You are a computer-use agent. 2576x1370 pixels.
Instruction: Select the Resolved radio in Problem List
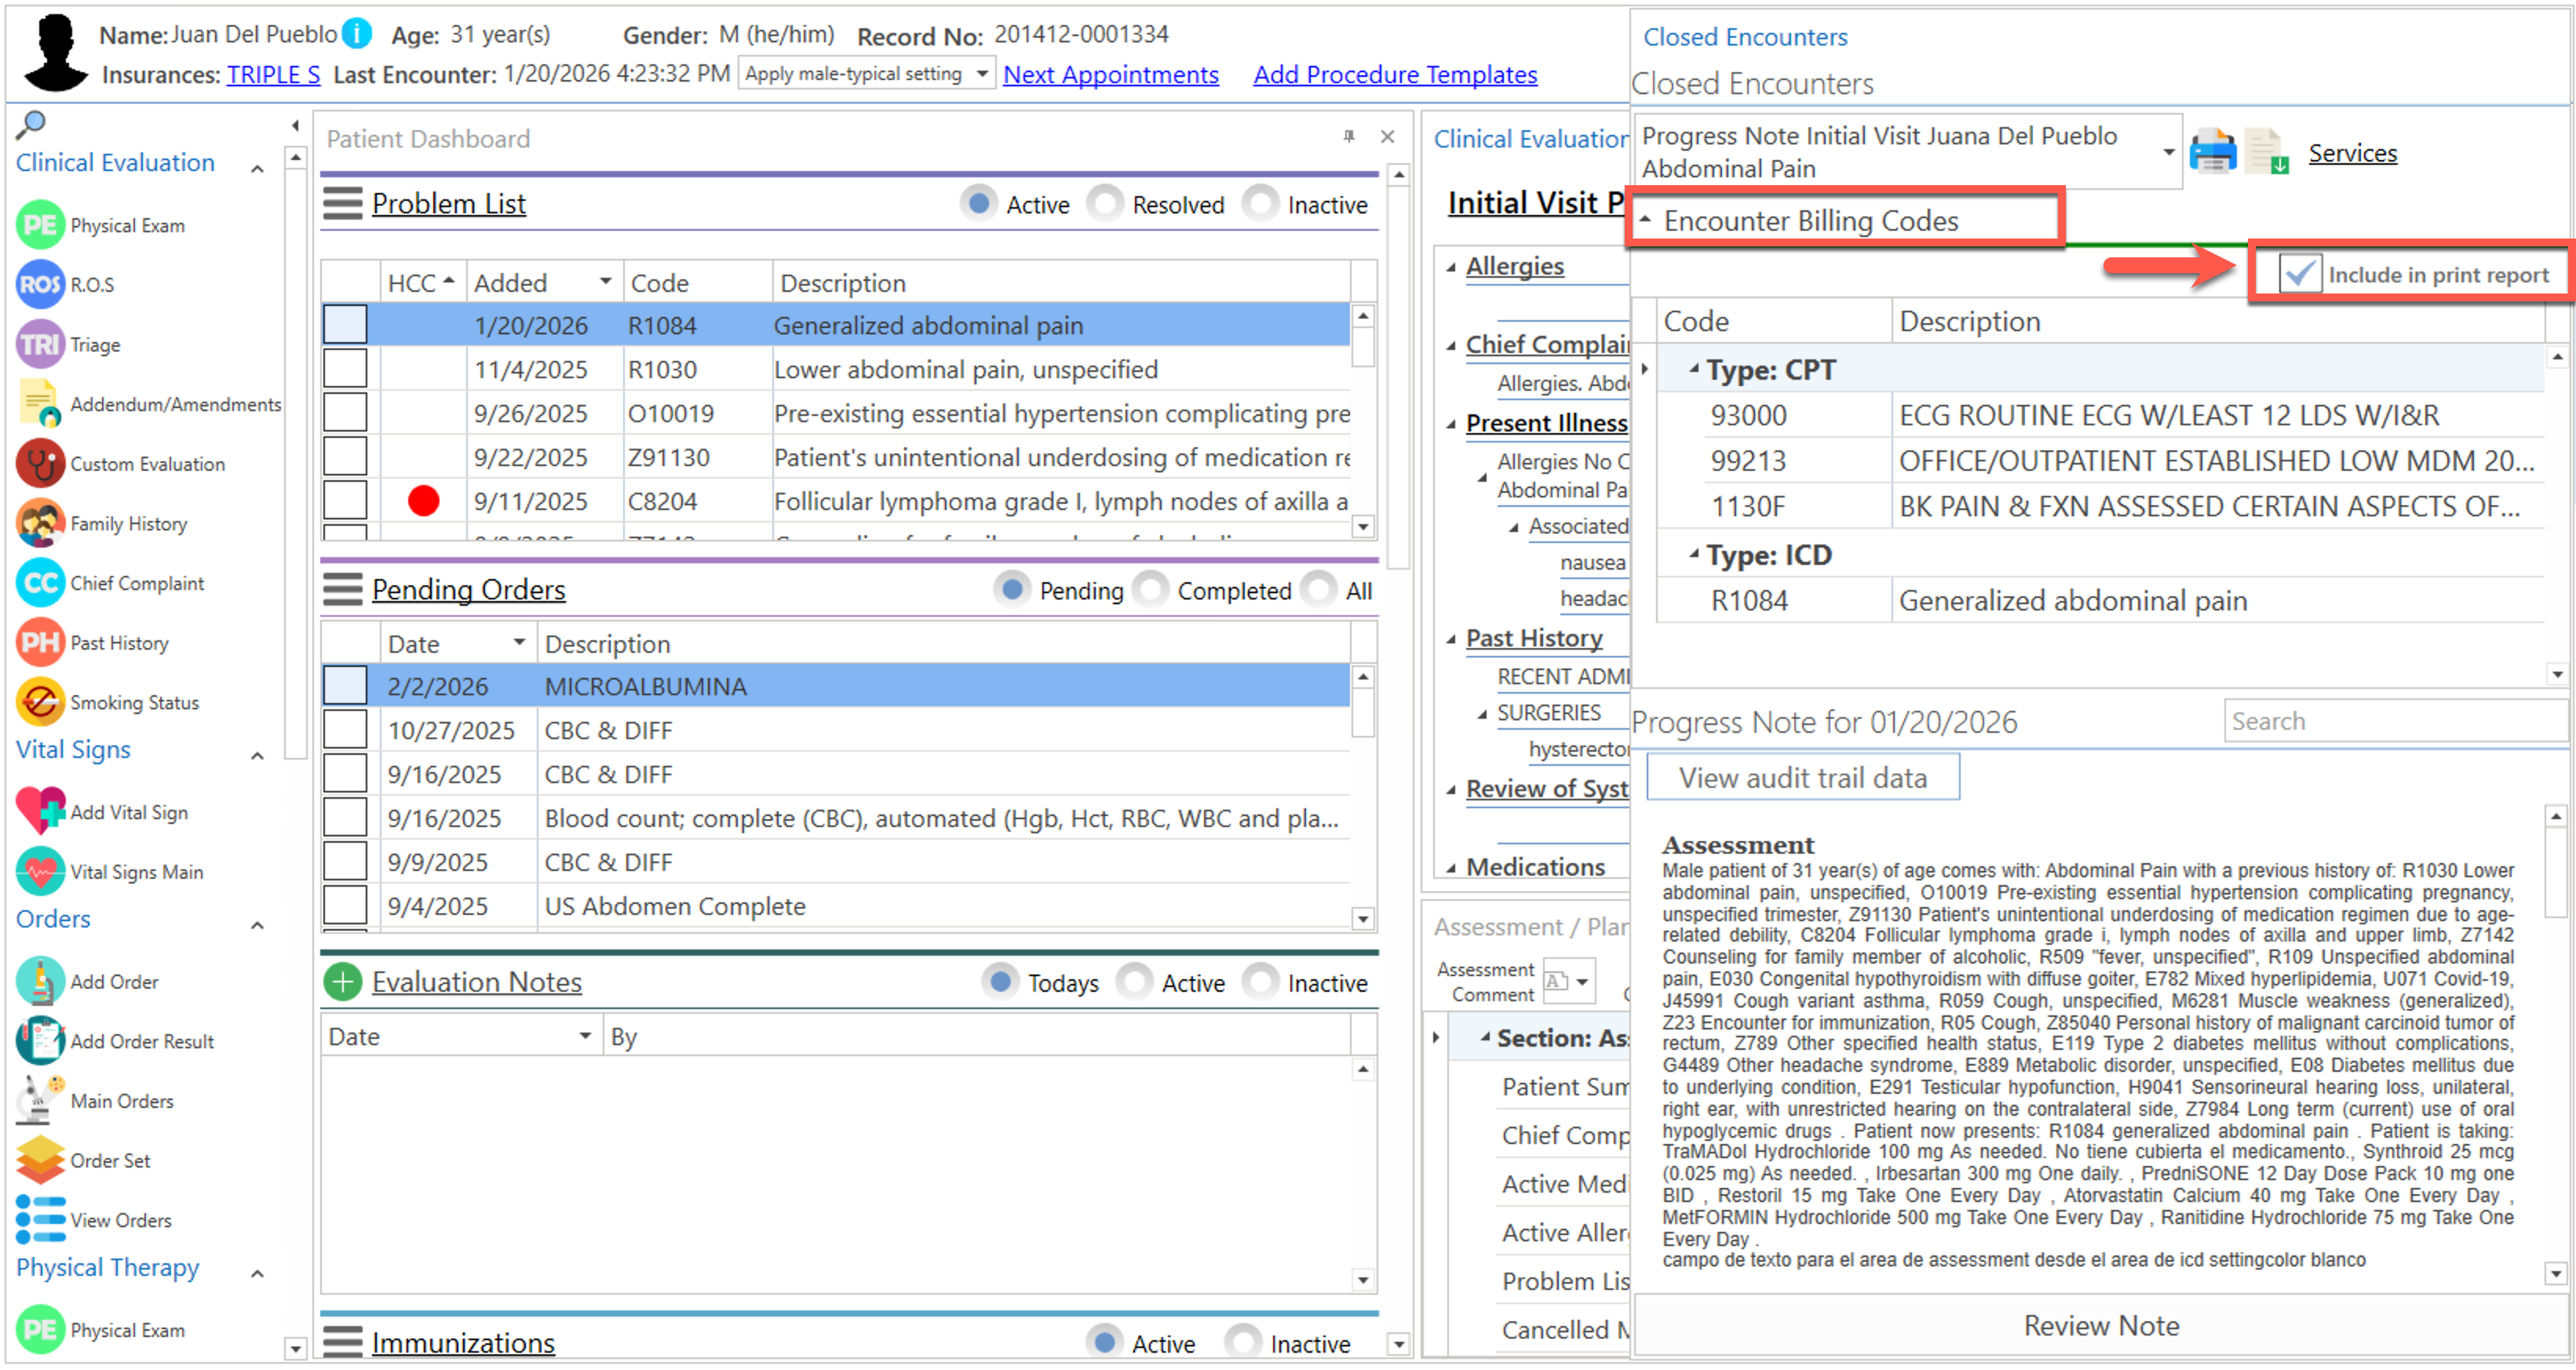point(1106,204)
